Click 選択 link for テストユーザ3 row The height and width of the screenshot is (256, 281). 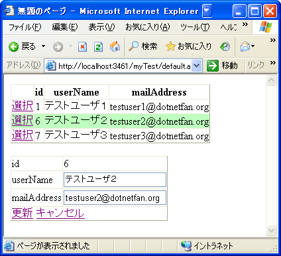pos(23,135)
